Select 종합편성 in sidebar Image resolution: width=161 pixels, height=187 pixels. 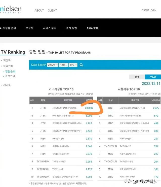click(8, 66)
